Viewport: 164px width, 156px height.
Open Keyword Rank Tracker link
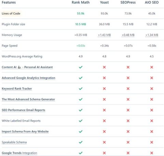point(17,88)
